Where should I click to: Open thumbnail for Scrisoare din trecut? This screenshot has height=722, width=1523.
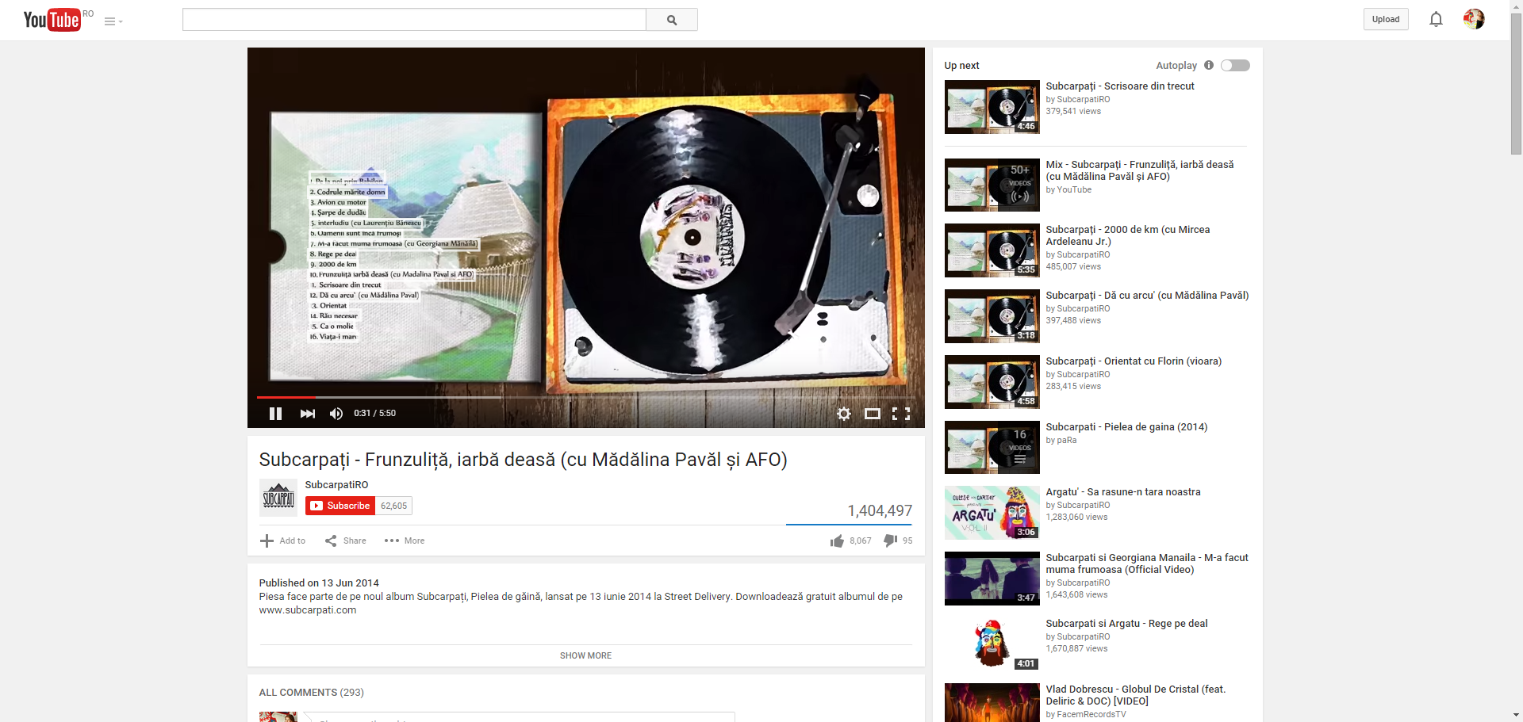coord(992,107)
